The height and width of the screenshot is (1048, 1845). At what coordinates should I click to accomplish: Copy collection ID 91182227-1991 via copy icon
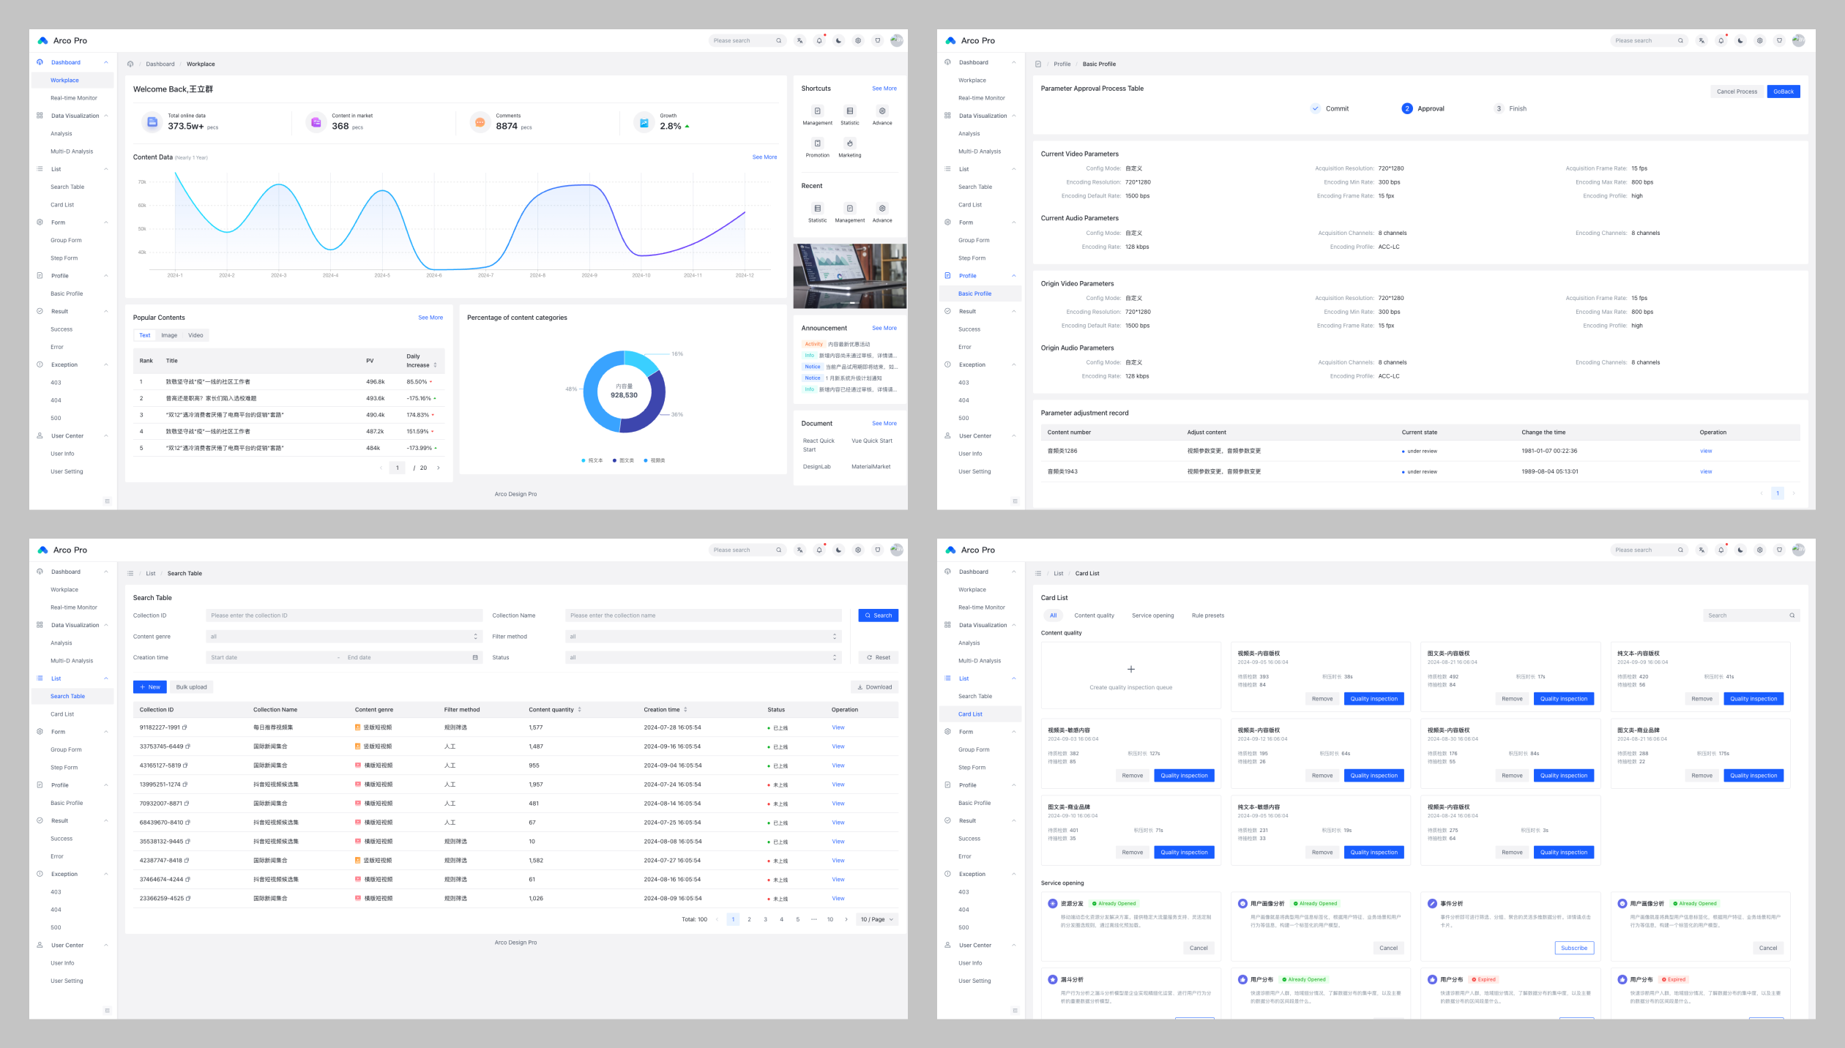[184, 727]
